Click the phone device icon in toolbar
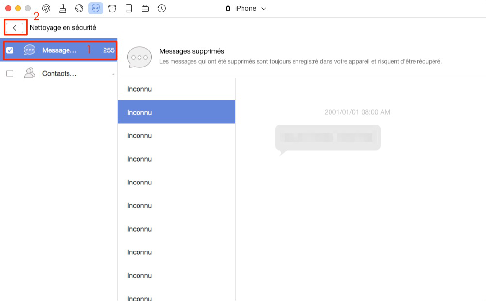The image size is (486, 301). [x=129, y=8]
